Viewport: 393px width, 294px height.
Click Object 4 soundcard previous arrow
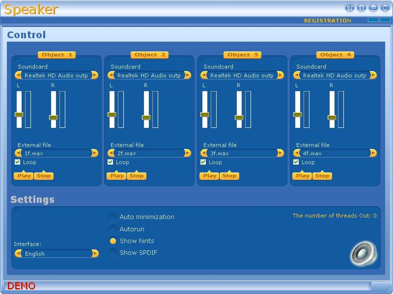297,75
